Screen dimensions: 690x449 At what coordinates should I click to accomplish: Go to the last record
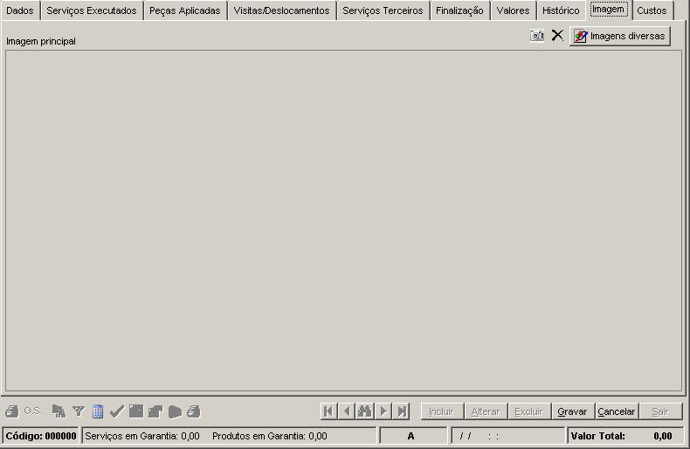[x=401, y=411]
